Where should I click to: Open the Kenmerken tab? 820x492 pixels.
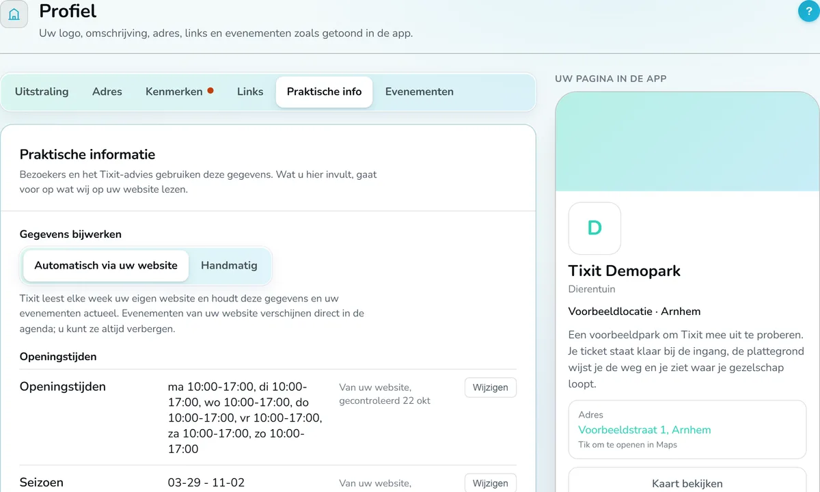(180, 92)
